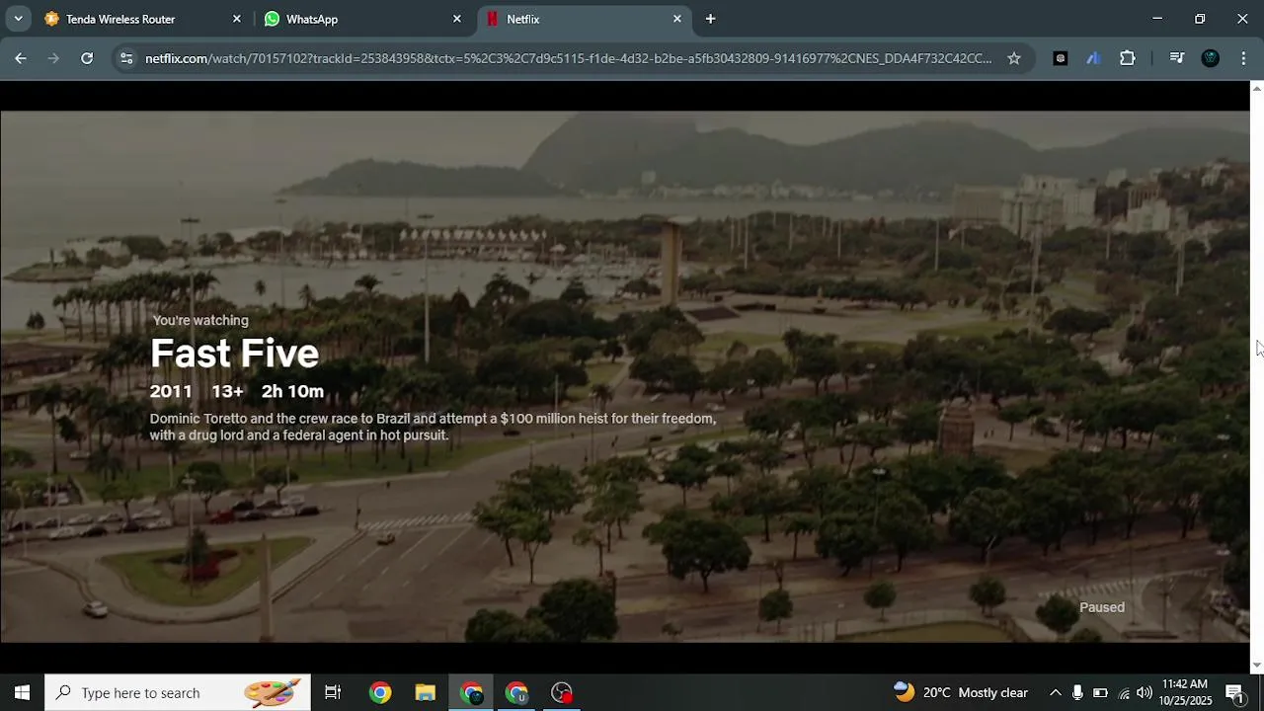Viewport: 1264px width, 711px height.
Task: Open the Chrome profile avatar
Action: coord(1211,58)
